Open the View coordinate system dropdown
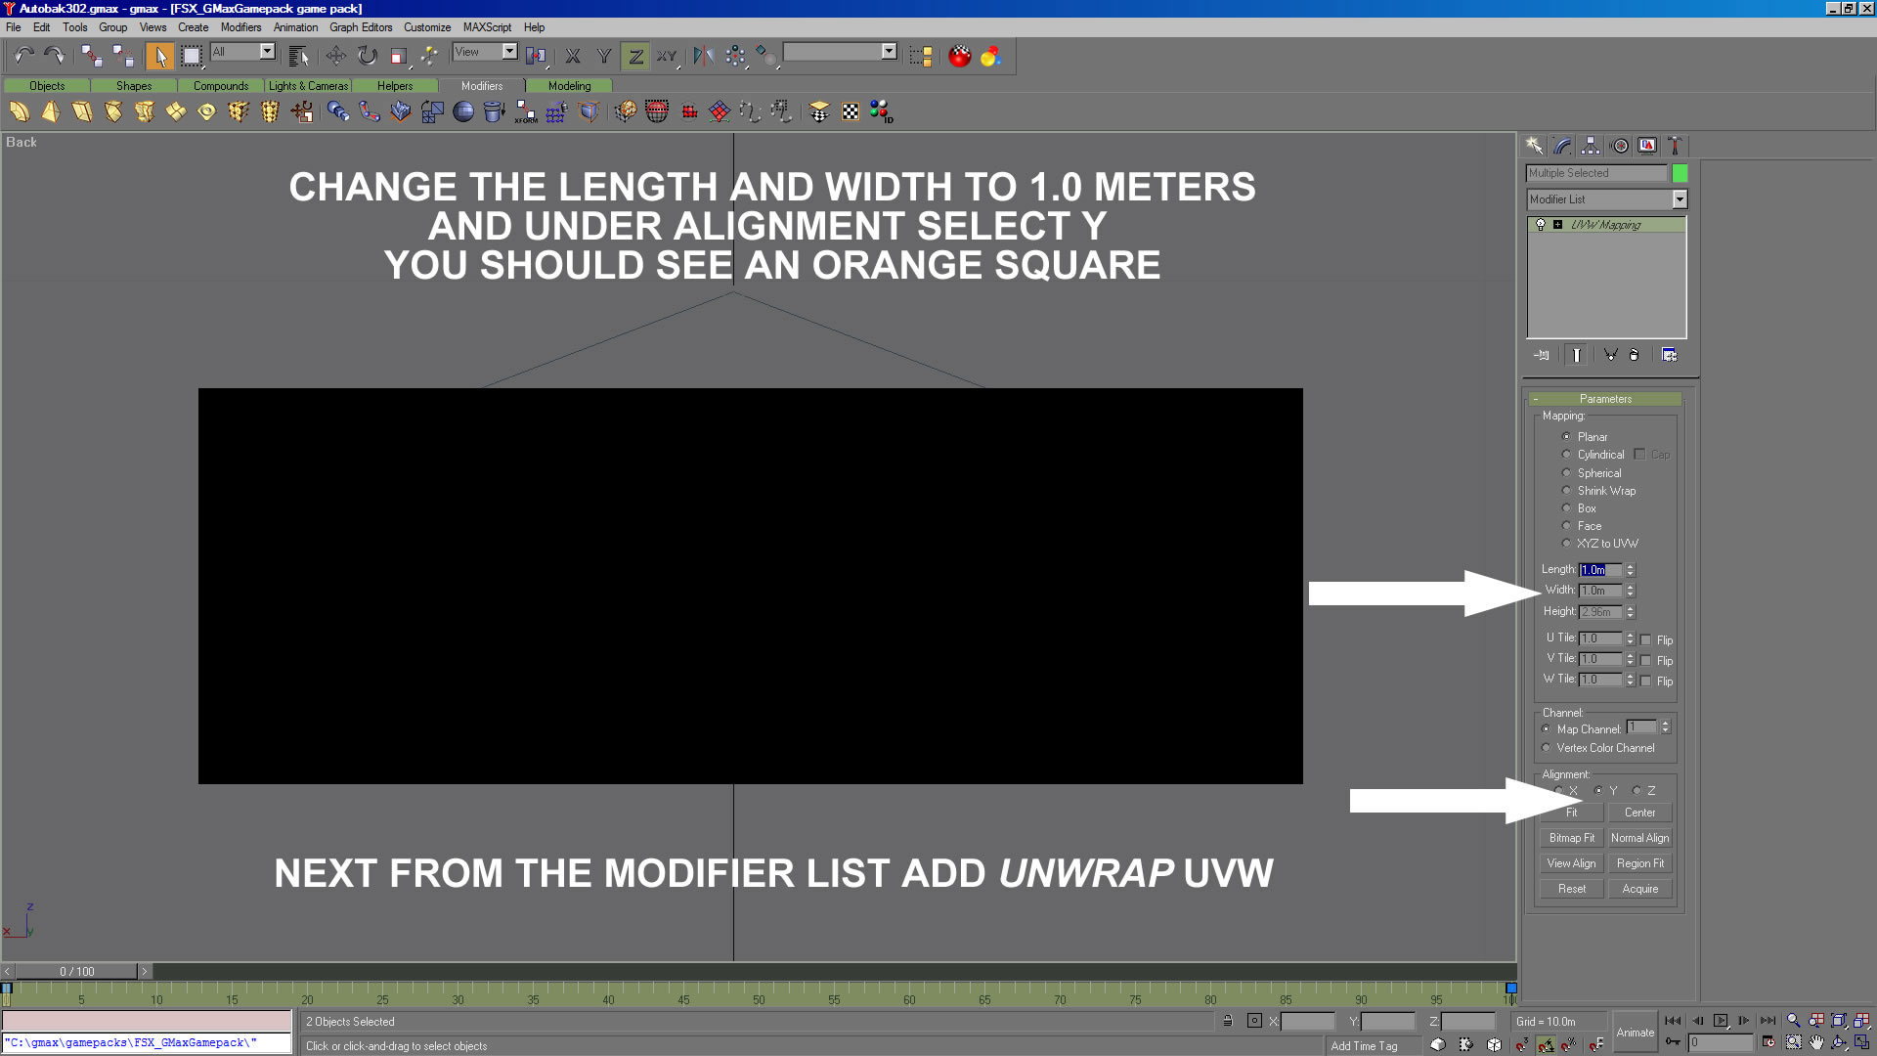The height and width of the screenshot is (1056, 1877). point(509,52)
